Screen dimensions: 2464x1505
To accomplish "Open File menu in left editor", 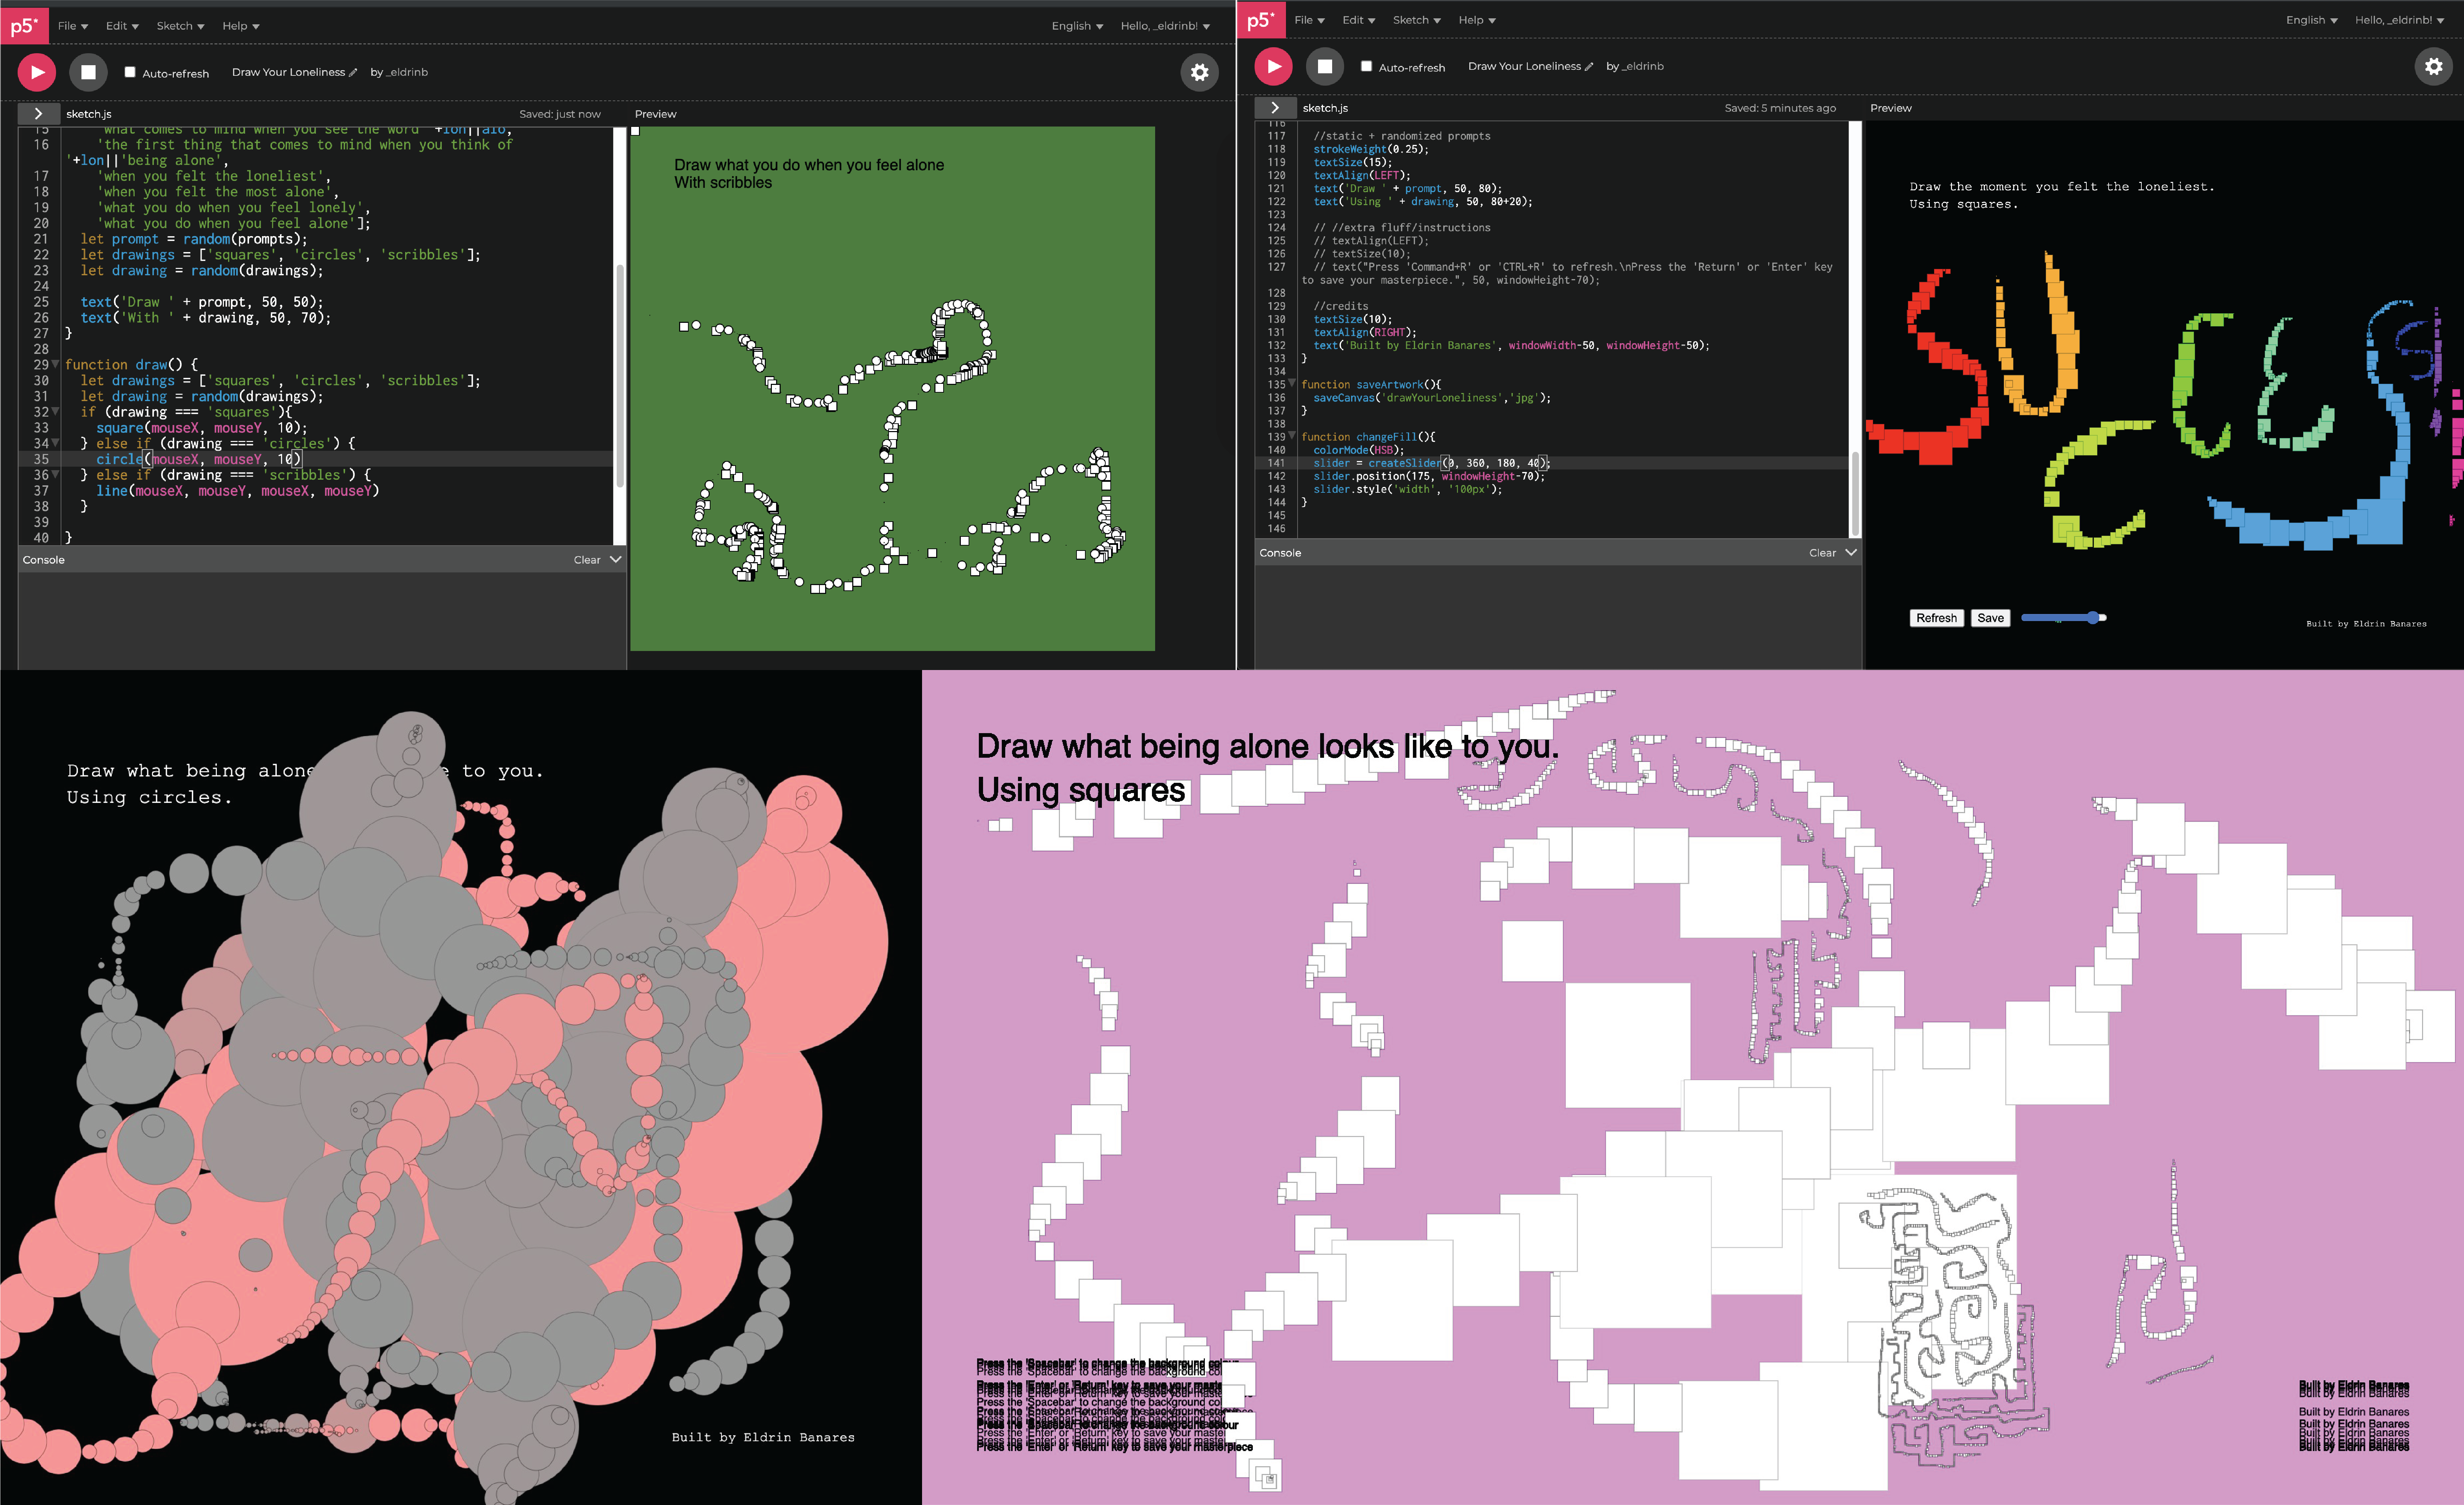I will point(73,26).
